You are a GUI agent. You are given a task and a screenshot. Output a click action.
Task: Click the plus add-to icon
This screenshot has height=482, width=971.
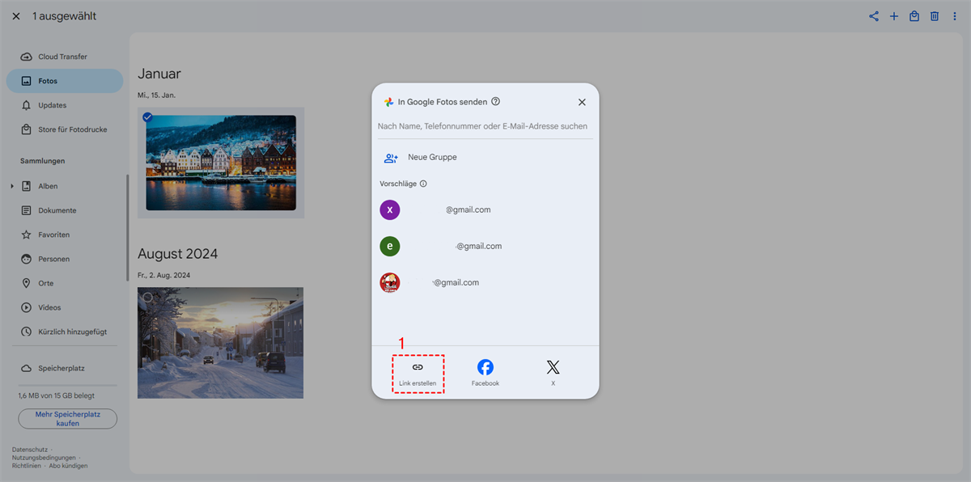(x=894, y=16)
